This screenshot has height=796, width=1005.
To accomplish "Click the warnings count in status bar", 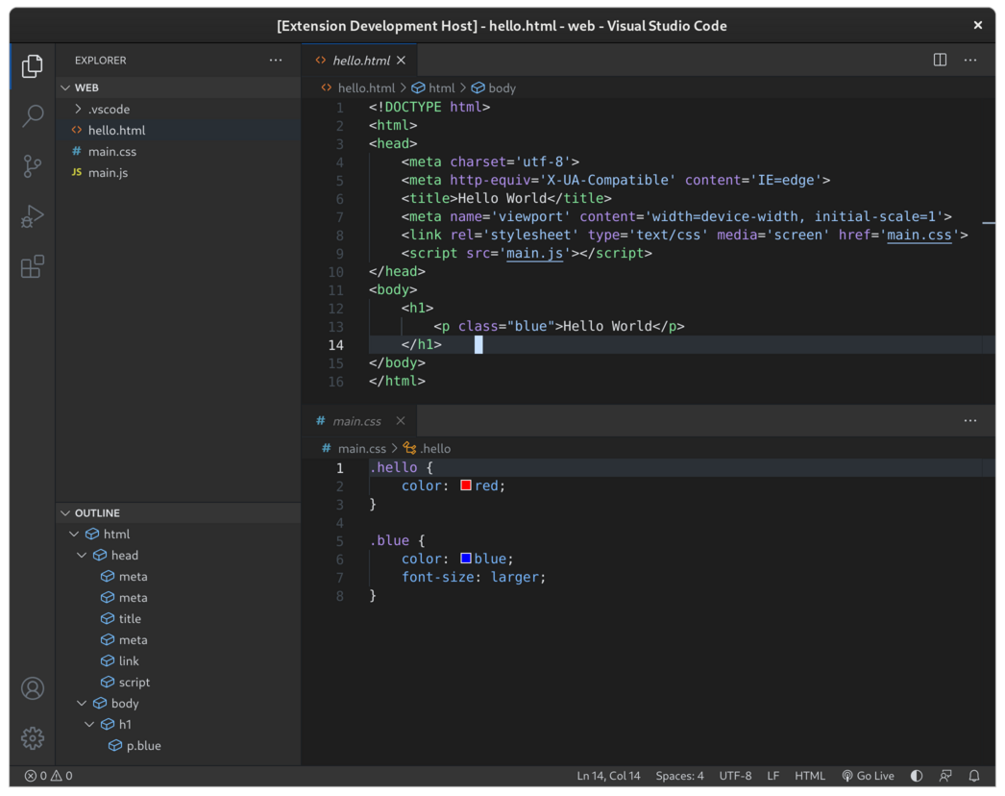I will click(61, 776).
